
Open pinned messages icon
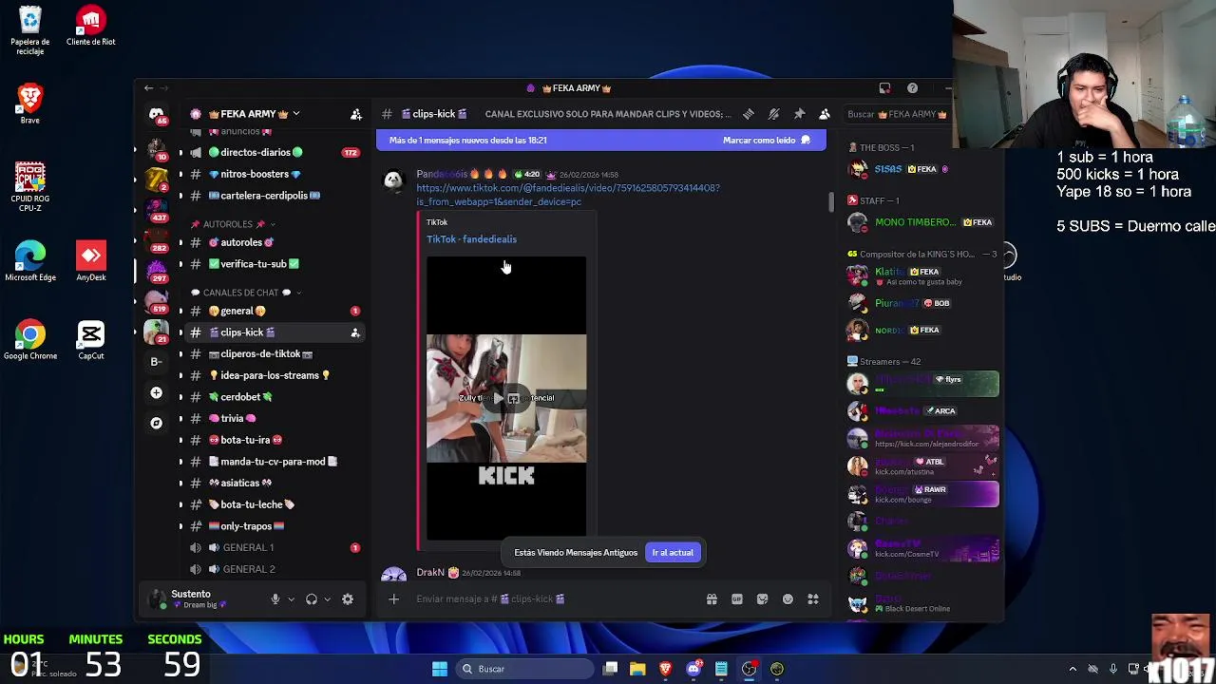point(799,114)
